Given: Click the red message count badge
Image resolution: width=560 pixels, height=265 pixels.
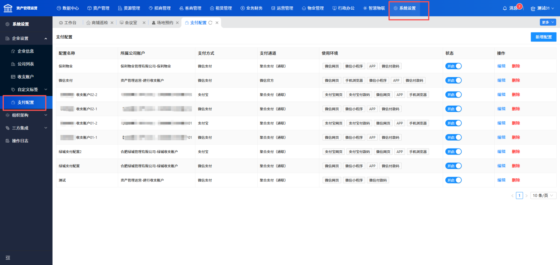Looking at the screenshot, I should 519,6.
